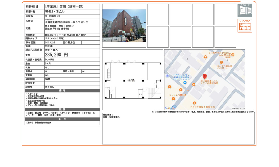Select the cafe cup icon near イサカヤラボ

[205, 57]
